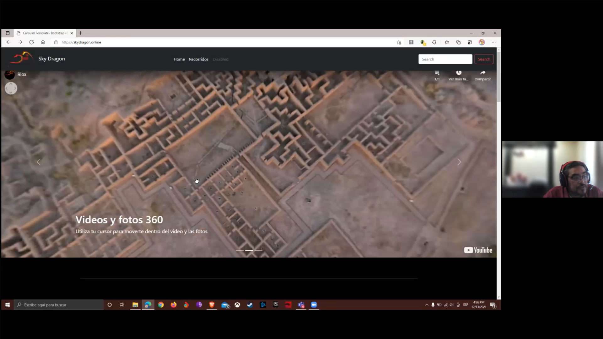Go to next carousel slide arrow
The width and height of the screenshot is (603, 339).
(459, 162)
